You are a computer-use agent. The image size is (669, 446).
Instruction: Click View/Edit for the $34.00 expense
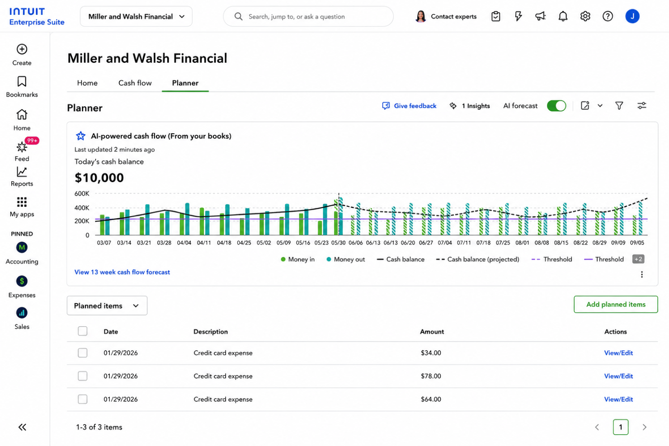pyautogui.click(x=618, y=353)
